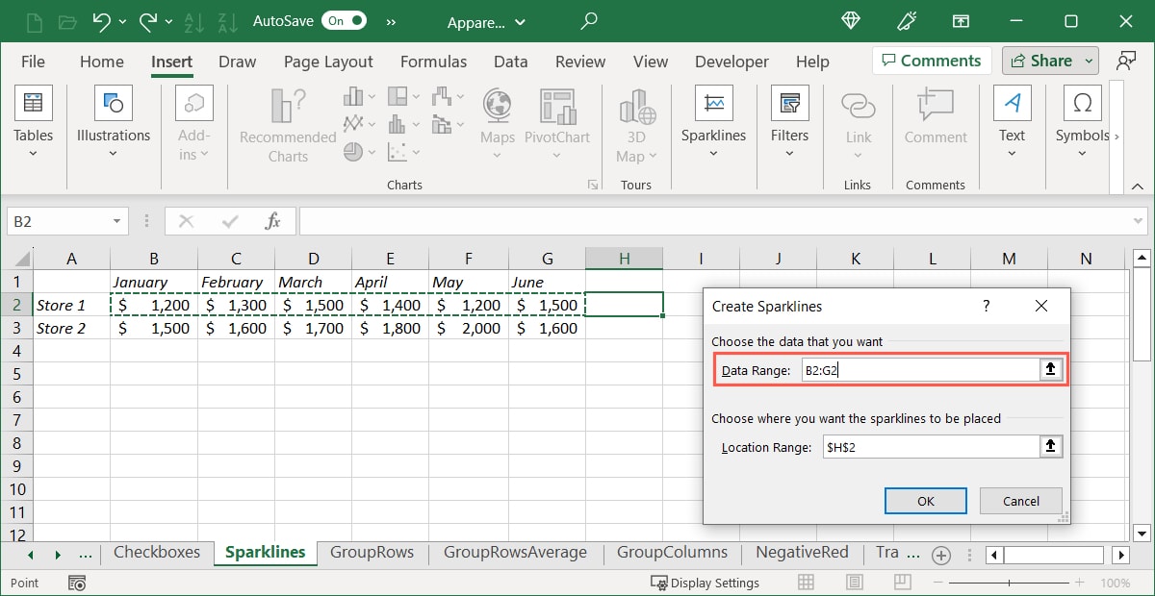Expand the Undo history dropdown arrow

click(121, 20)
